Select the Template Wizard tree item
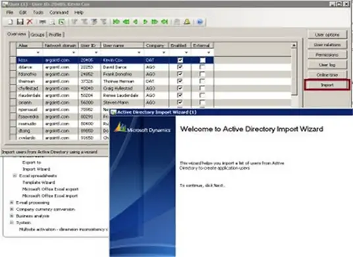 click(x=39, y=183)
